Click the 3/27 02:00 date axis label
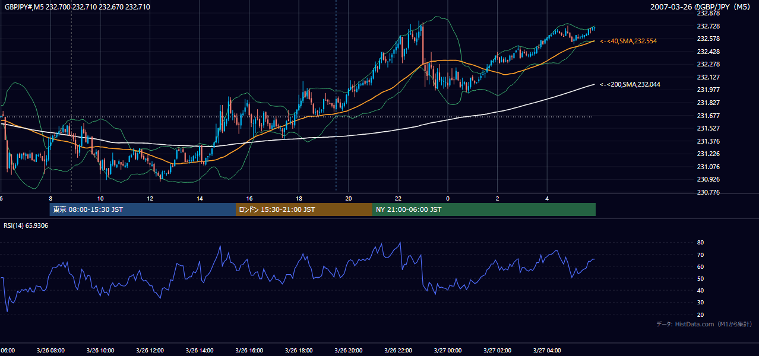Viewport: 759px width, 356px height. pos(496,350)
